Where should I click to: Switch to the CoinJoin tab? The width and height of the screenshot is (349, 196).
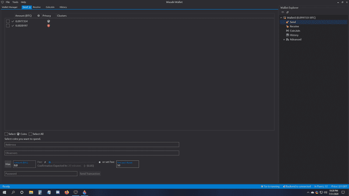[50, 7]
